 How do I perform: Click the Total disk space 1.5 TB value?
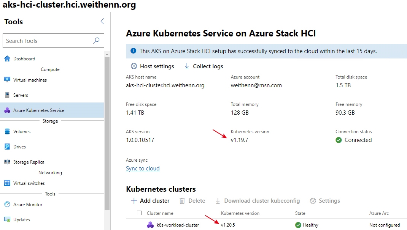[x=343, y=85]
